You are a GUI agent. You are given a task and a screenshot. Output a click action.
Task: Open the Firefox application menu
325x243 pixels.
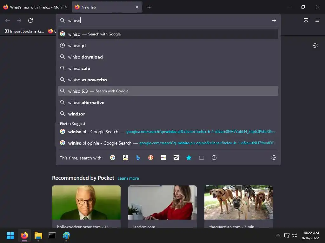pyautogui.click(x=317, y=20)
